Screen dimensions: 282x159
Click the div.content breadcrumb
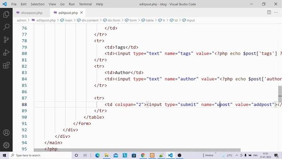90,20
